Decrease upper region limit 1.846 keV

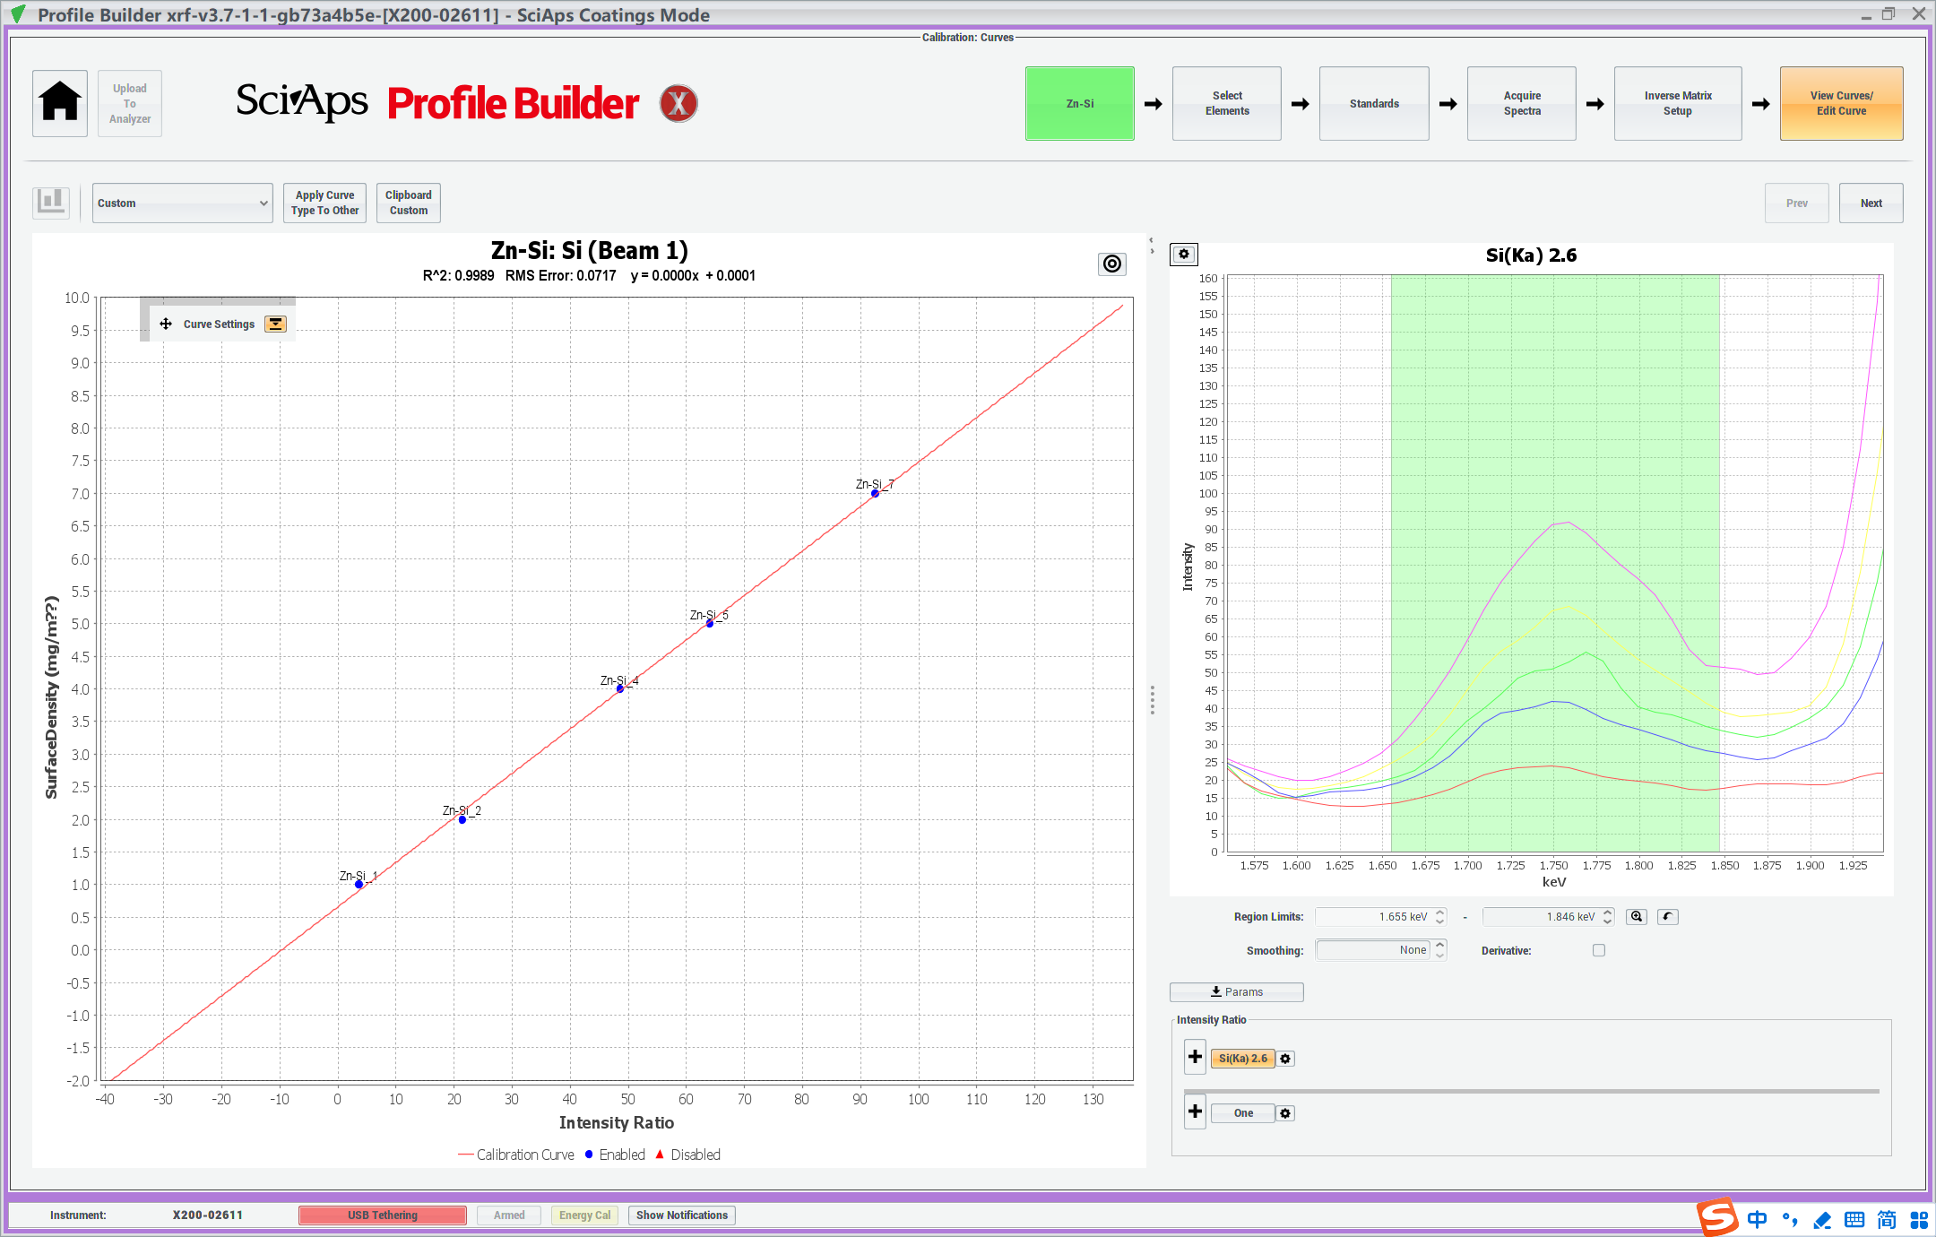click(1607, 921)
